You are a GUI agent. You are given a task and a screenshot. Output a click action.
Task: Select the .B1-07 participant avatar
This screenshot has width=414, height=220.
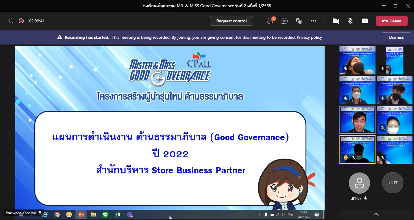click(359, 183)
